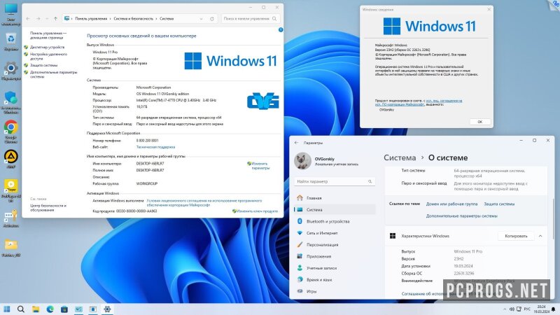The width and height of the screenshot is (560, 315).
Task: Open Домен или рабочая группа link in Settings
Action: pyautogui.click(x=451, y=204)
